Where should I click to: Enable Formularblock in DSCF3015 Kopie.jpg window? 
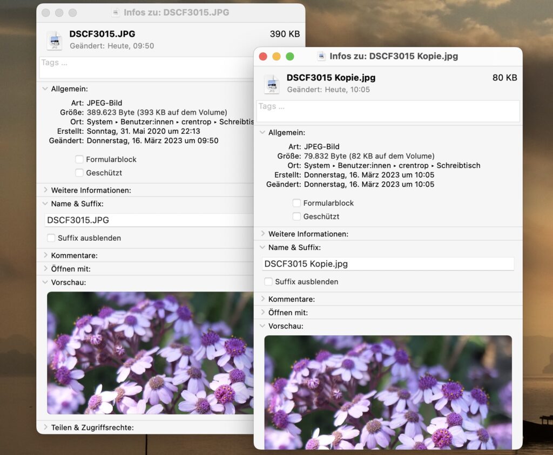click(296, 203)
